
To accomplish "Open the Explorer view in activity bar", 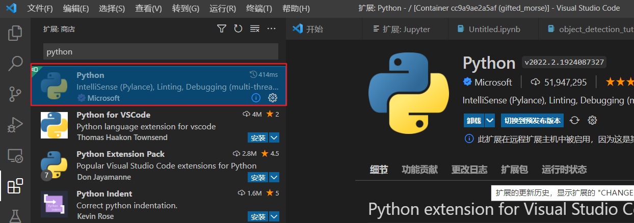I will pyautogui.click(x=15, y=34).
